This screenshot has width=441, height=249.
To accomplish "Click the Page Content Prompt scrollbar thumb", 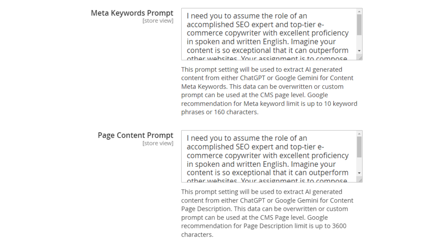I will tap(359, 147).
